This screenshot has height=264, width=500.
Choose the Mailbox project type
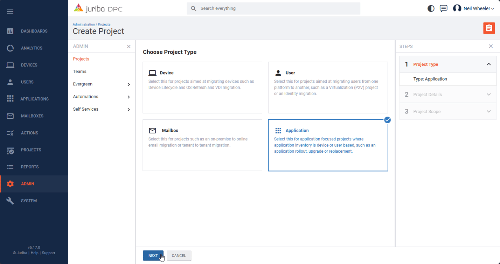coord(202,145)
